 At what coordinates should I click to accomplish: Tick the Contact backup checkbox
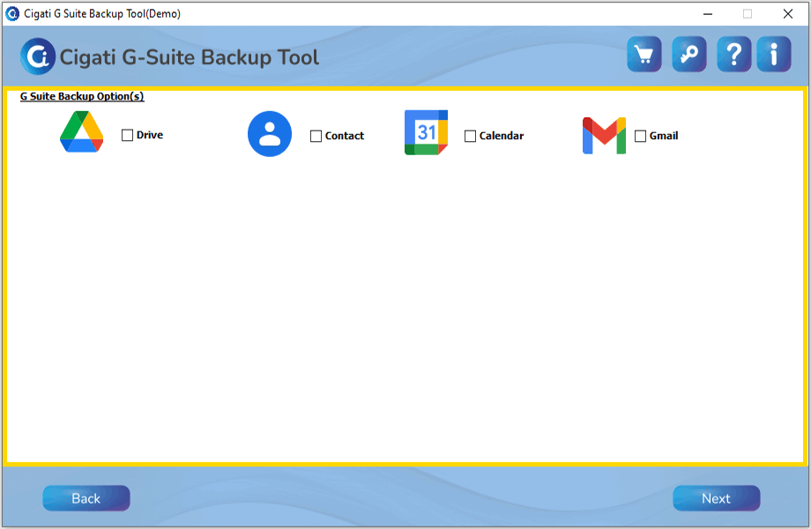pyautogui.click(x=316, y=137)
